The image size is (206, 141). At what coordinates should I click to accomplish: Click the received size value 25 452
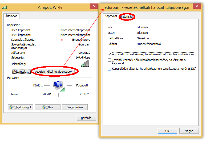(x=84, y=94)
